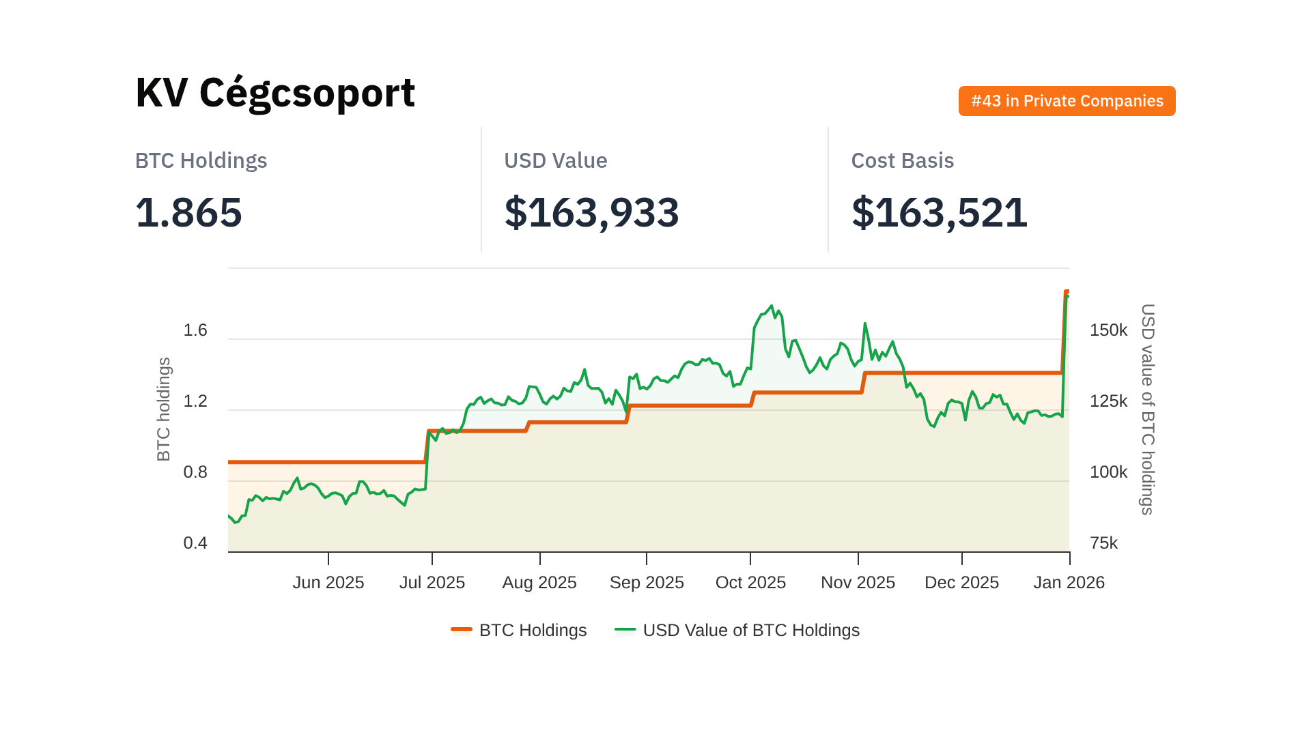Image resolution: width=1311 pixels, height=737 pixels.
Task: Click the 1.6 left axis label
Action: tap(195, 330)
